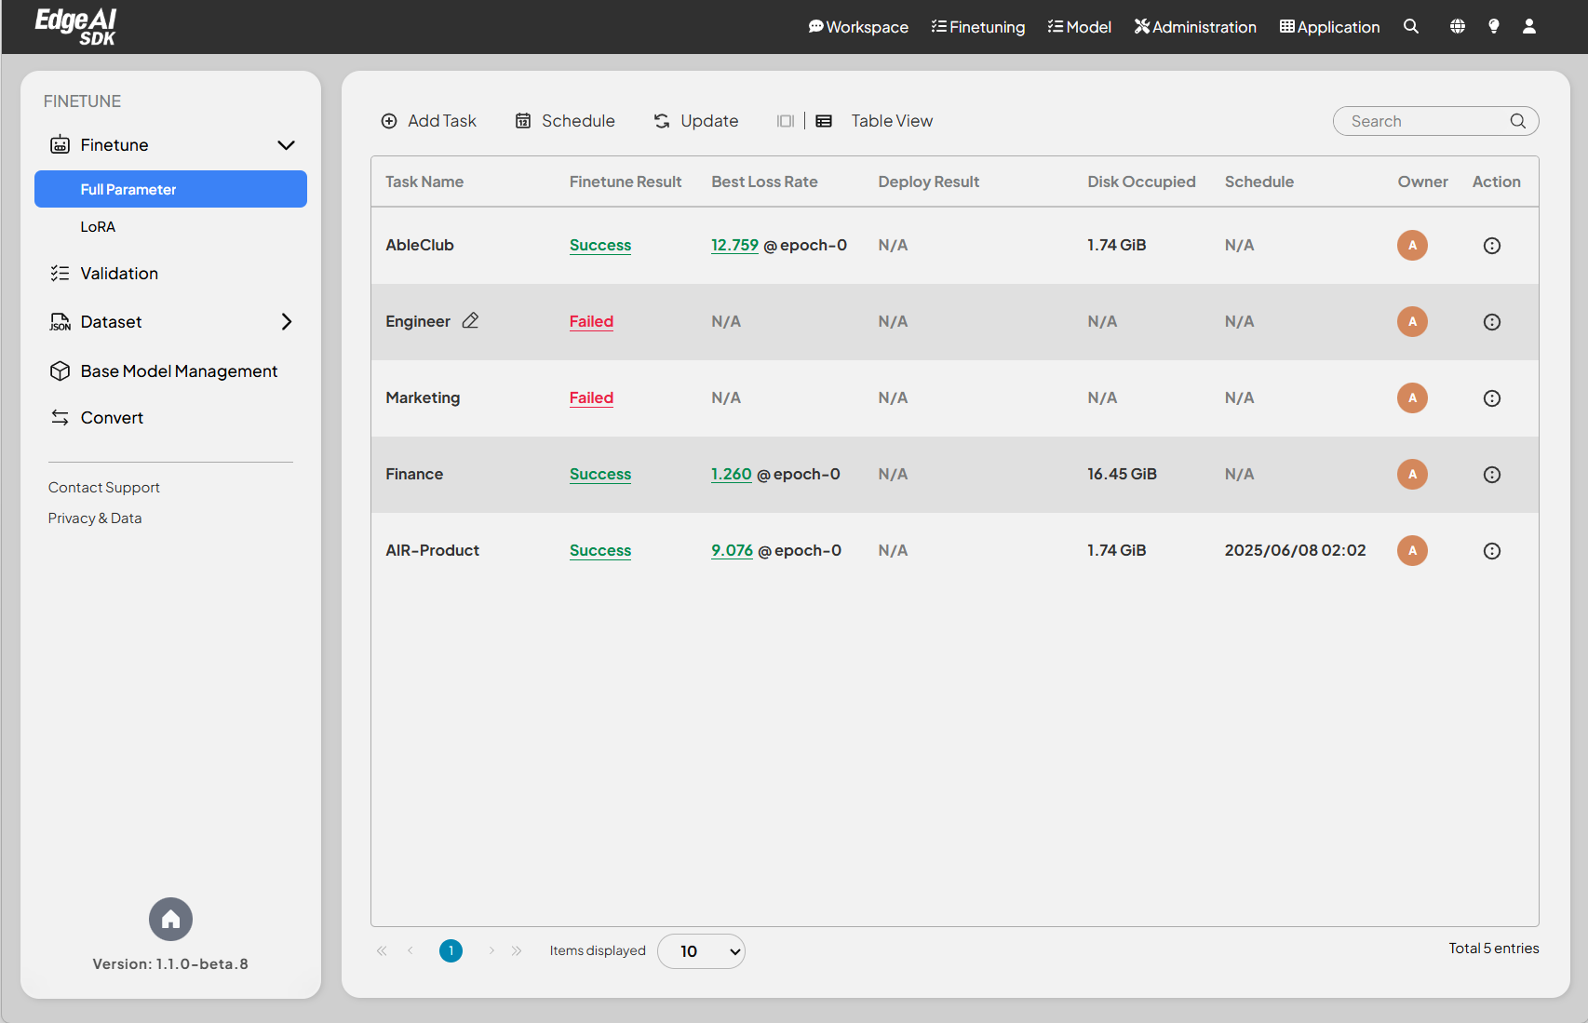Click into the Search input field

pos(1424,121)
